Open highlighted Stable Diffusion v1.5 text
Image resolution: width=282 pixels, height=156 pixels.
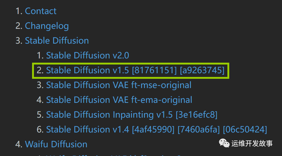click(87, 70)
